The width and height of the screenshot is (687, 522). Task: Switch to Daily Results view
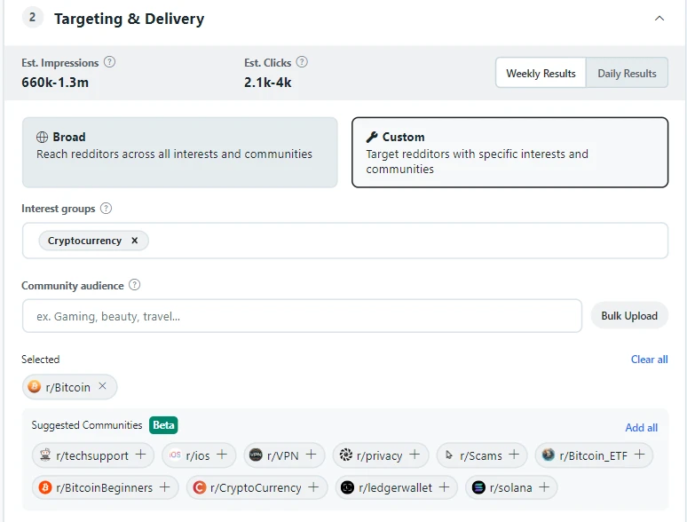pyautogui.click(x=627, y=73)
